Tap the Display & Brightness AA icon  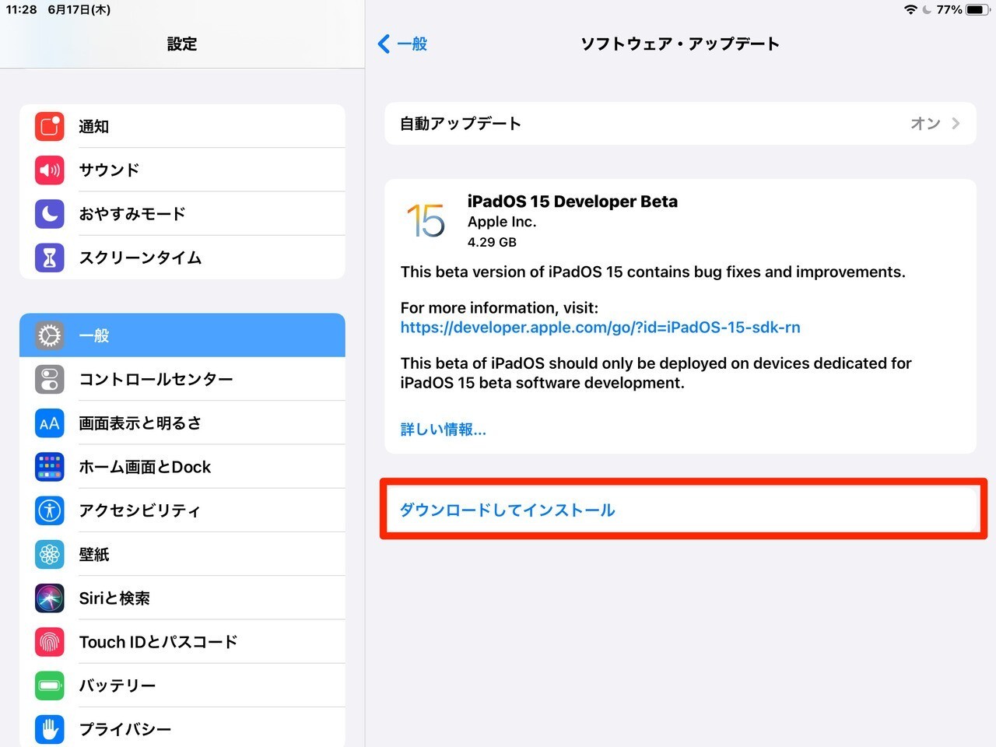tap(50, 423)
